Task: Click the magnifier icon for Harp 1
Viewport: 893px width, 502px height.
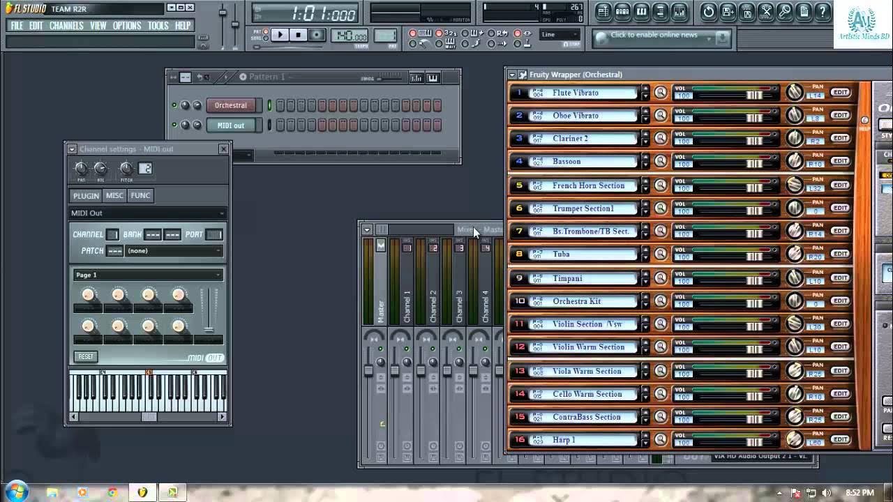Action: (661, 440)
